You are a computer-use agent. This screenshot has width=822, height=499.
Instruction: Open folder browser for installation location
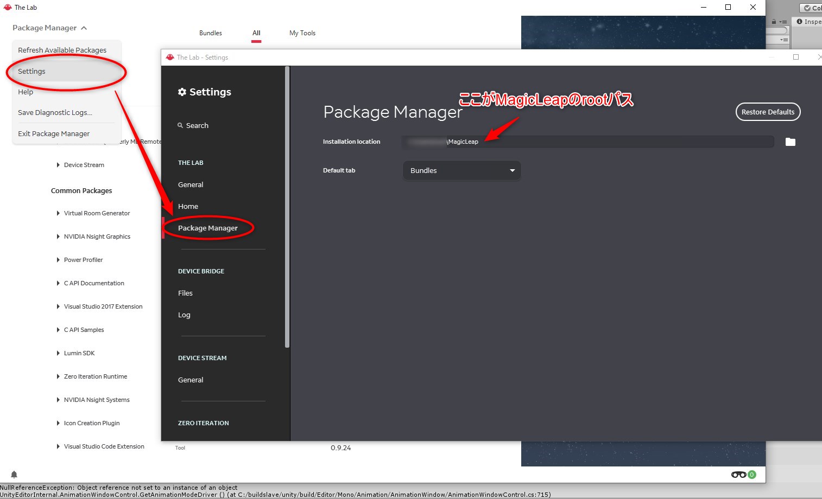[790, 142]
